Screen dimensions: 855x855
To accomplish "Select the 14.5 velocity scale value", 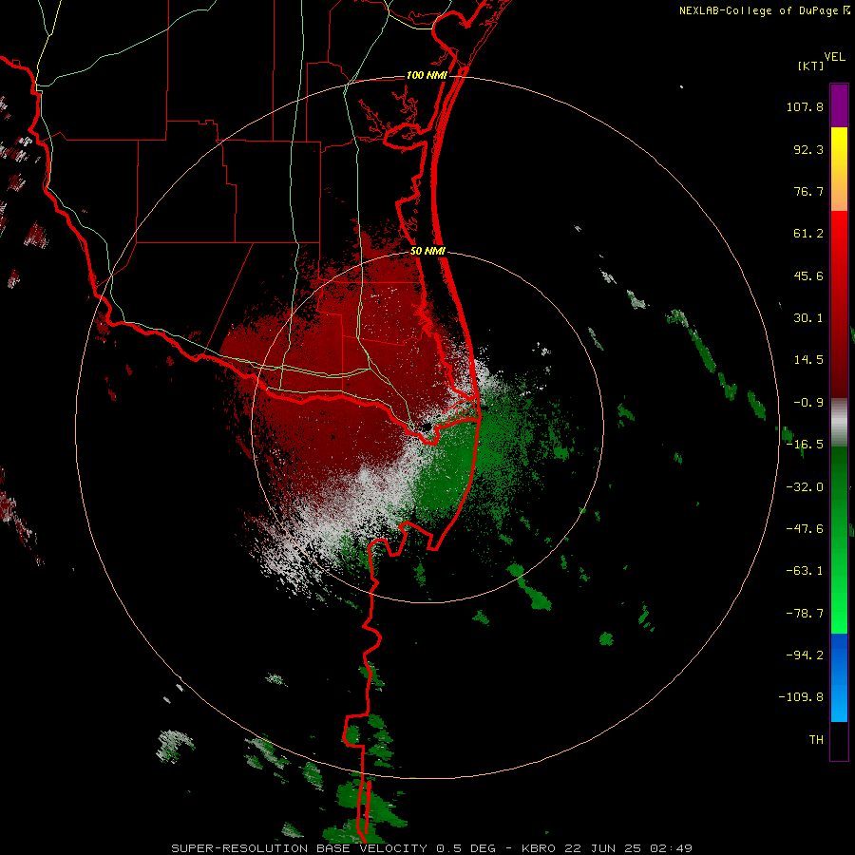I will coord(808,360).
